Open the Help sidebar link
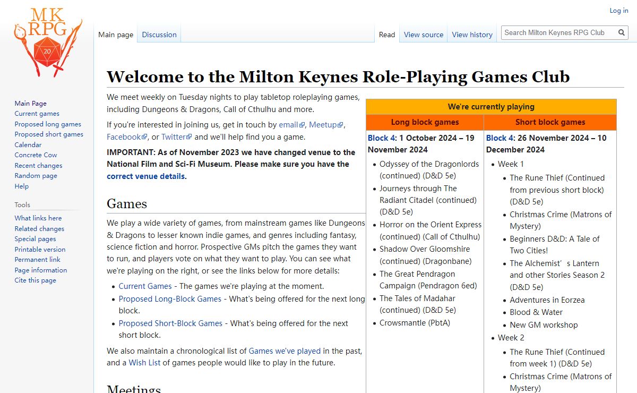The image size is (637, 393). (x=22, y=186)
